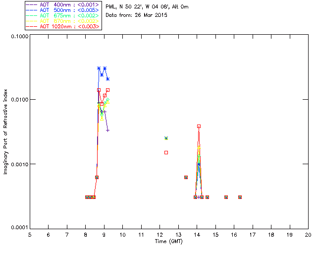
Task: Click the 0.1000 y-axis tick label
Action: (19, 36)
